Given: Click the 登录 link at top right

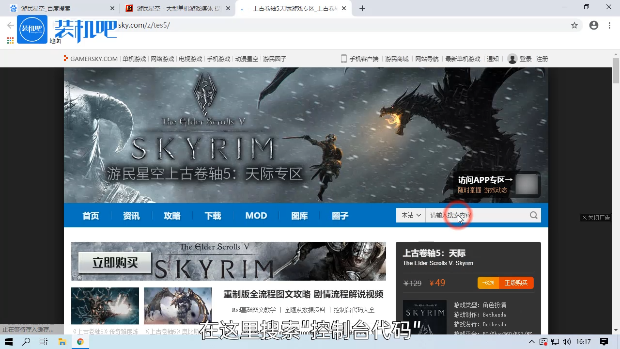Looking at the screenshot, I should tap(527, 59).
